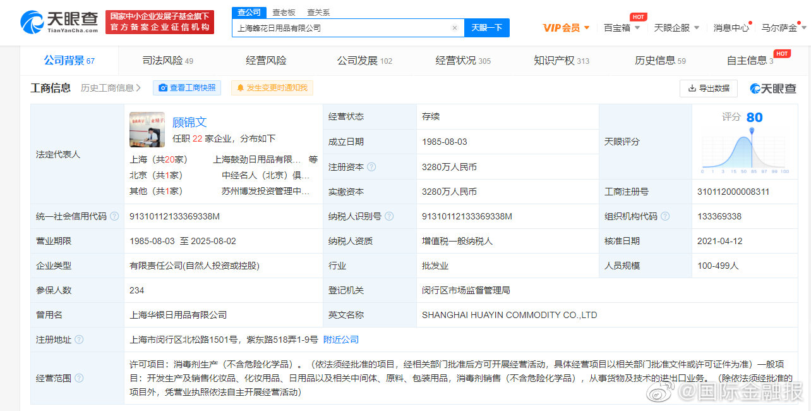Click the score value 80
Screen dimensions: 811x411
(754, 117)
